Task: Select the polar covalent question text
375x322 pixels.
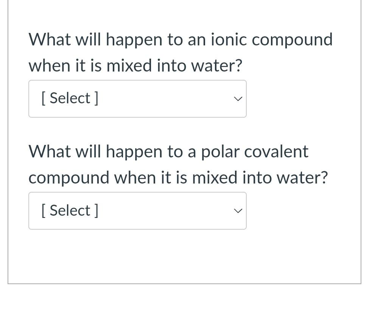Action: pos(178,164)
